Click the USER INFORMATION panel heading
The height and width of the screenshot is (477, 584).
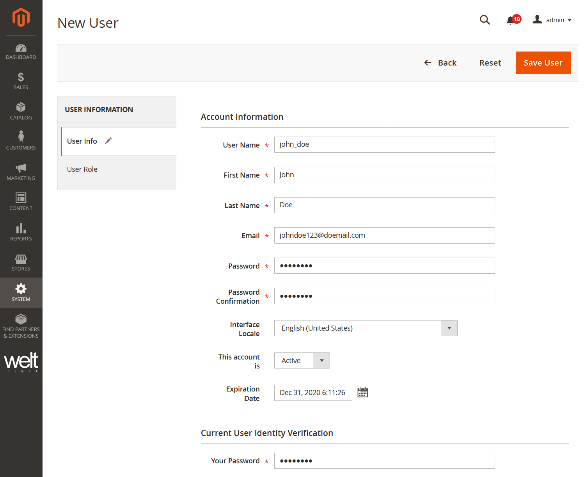[x=99, y=110]
